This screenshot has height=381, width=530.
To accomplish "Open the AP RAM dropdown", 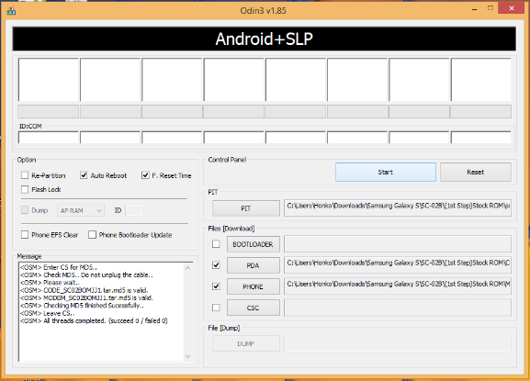I will tap(81, 210).
